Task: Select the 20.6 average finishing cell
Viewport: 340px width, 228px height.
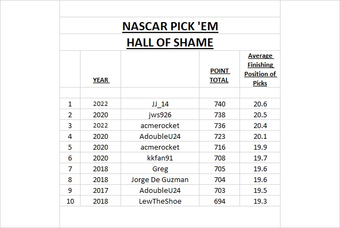Action: coord(259,103)
